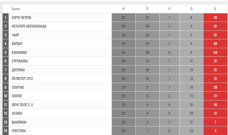Select the ЧАИР team entry
Viewport: 228px width, 135px height.
[15, 35]
